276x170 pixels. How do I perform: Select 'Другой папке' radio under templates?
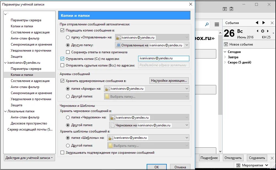coord(68,145)
